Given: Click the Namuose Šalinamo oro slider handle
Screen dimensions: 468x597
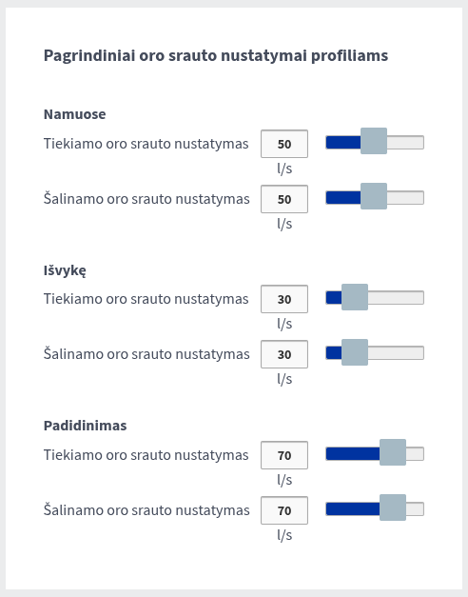Looking at the screenshot, I should (x=374, y=196).
